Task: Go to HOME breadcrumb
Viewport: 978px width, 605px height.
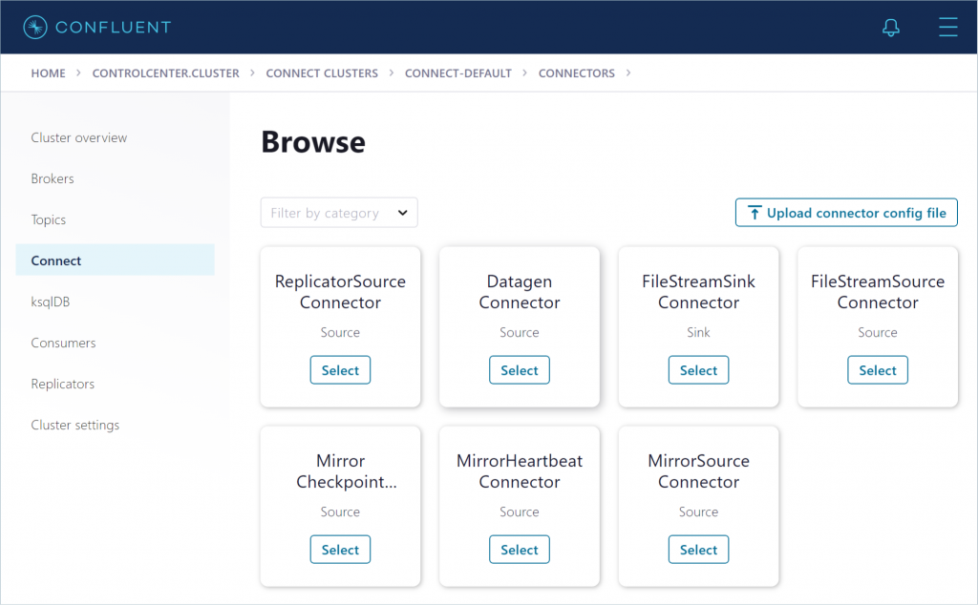Action: pos(49,73)
